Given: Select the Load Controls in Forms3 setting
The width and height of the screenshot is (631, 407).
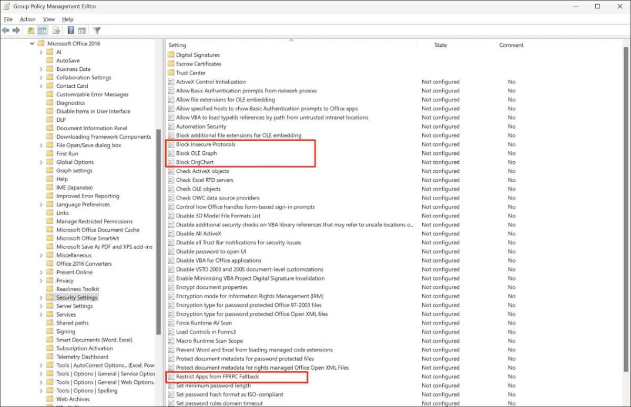Looking at the screenshot, I should pyautogui.click(x=206, y=331).
